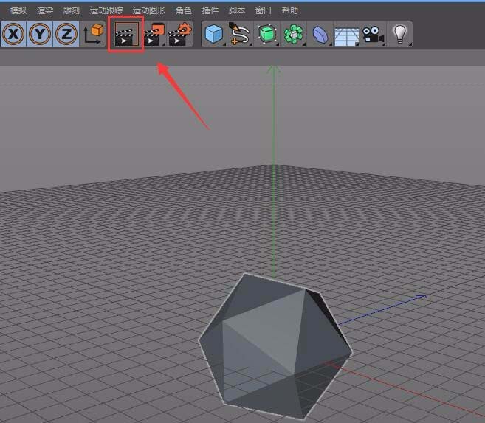
Task: Add a camera object
Action: [x=373, y=35]
